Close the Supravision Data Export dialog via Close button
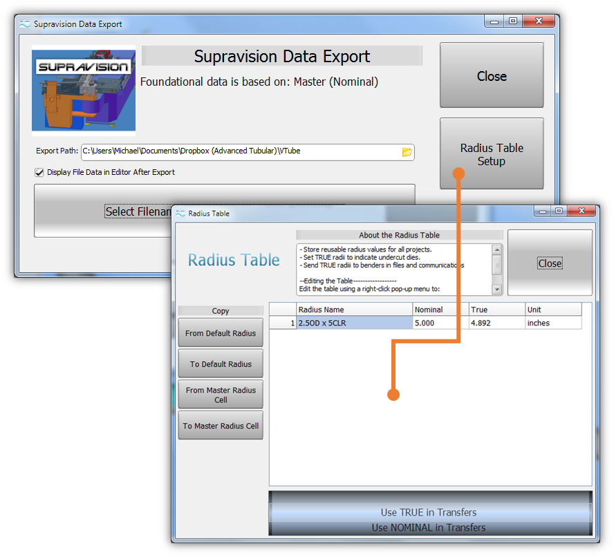 pos(492,76)
